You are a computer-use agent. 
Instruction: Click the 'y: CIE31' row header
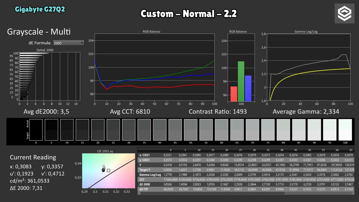150,160
